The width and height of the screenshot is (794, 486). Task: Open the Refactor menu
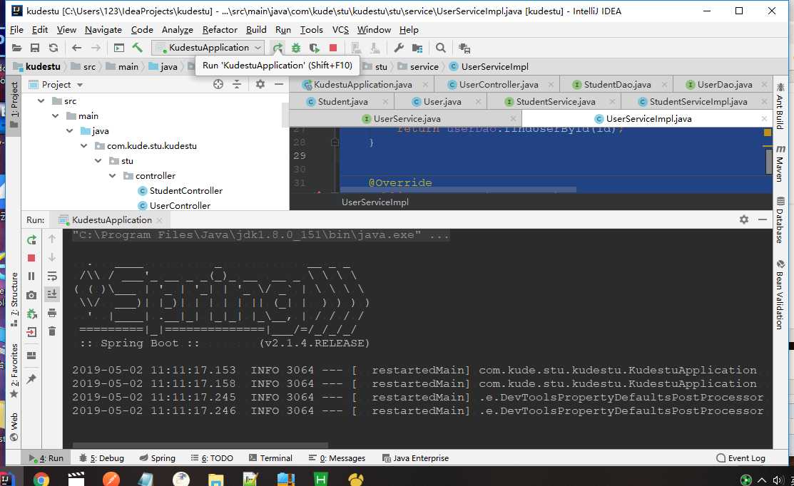(220, 30)
